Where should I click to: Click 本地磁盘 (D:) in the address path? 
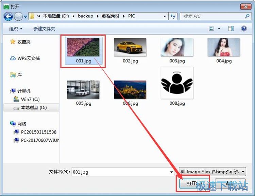tap(56, 16)
